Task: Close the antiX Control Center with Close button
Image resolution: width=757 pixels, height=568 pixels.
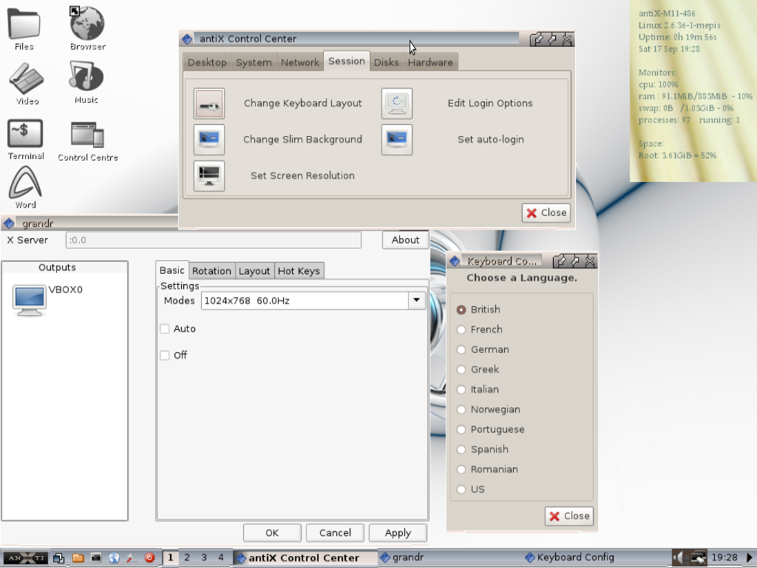Action: pos(546,213)
